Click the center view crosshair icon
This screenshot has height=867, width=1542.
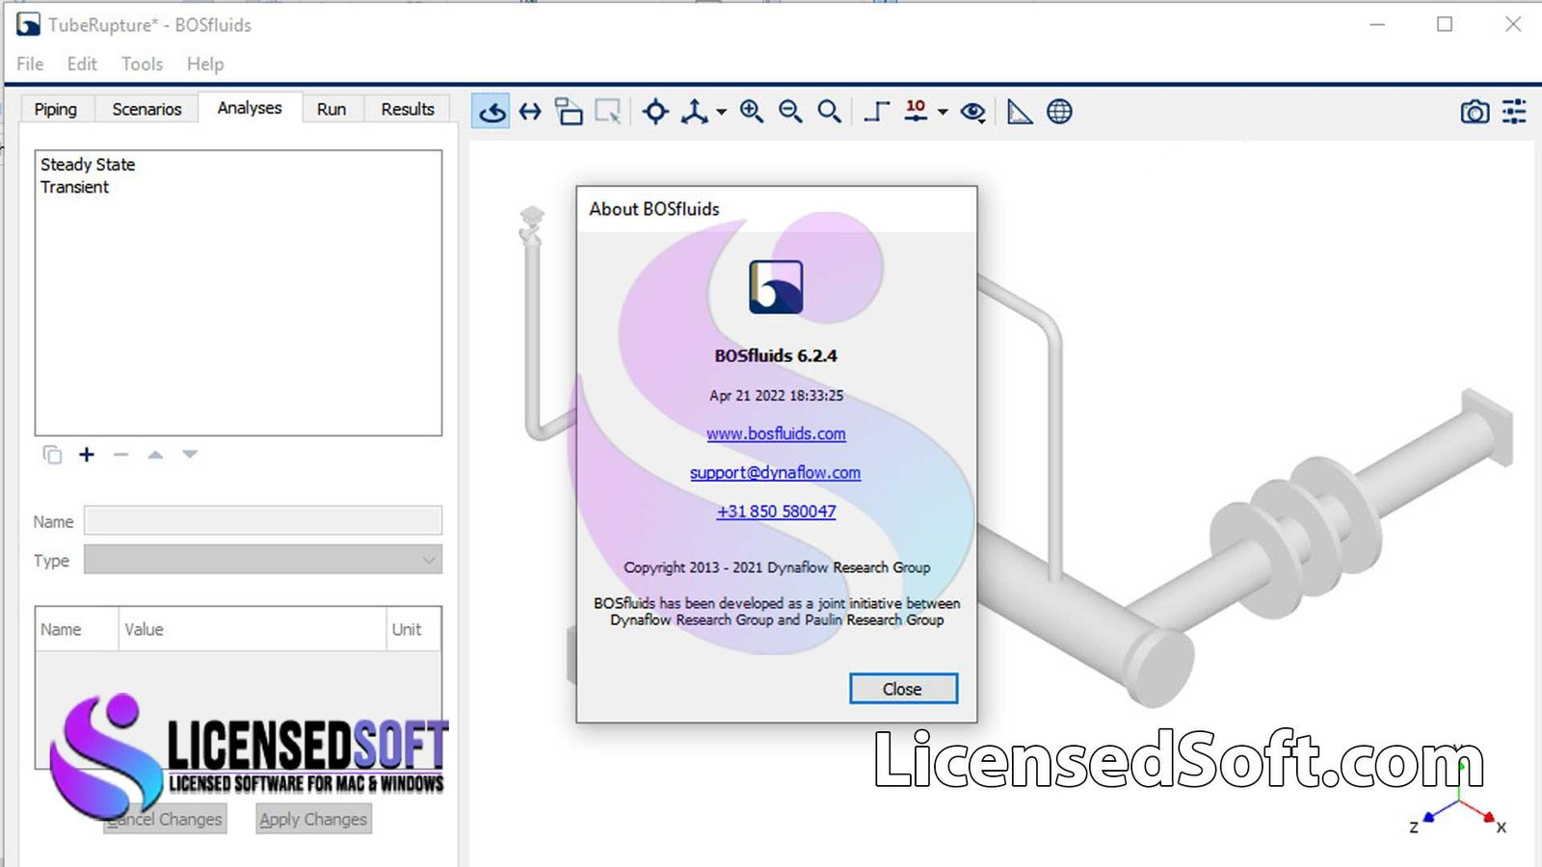click(655, 112)
